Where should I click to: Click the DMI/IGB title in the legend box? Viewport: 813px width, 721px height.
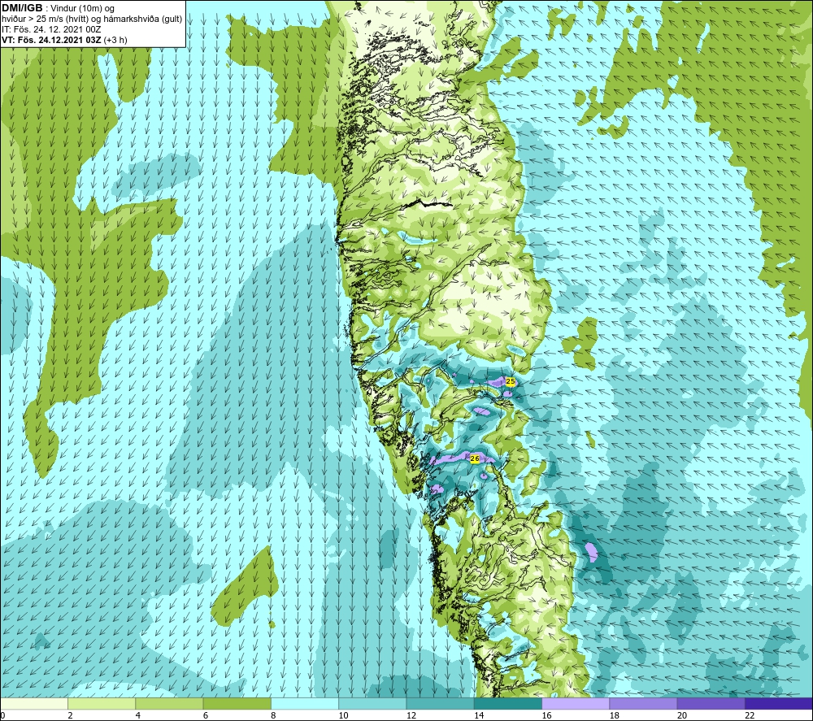(x=22, y=8)
